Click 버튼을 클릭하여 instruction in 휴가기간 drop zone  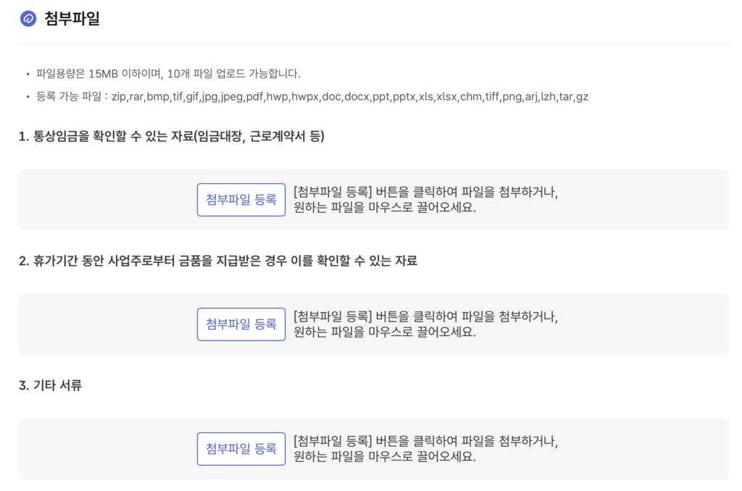pos(426,316)
